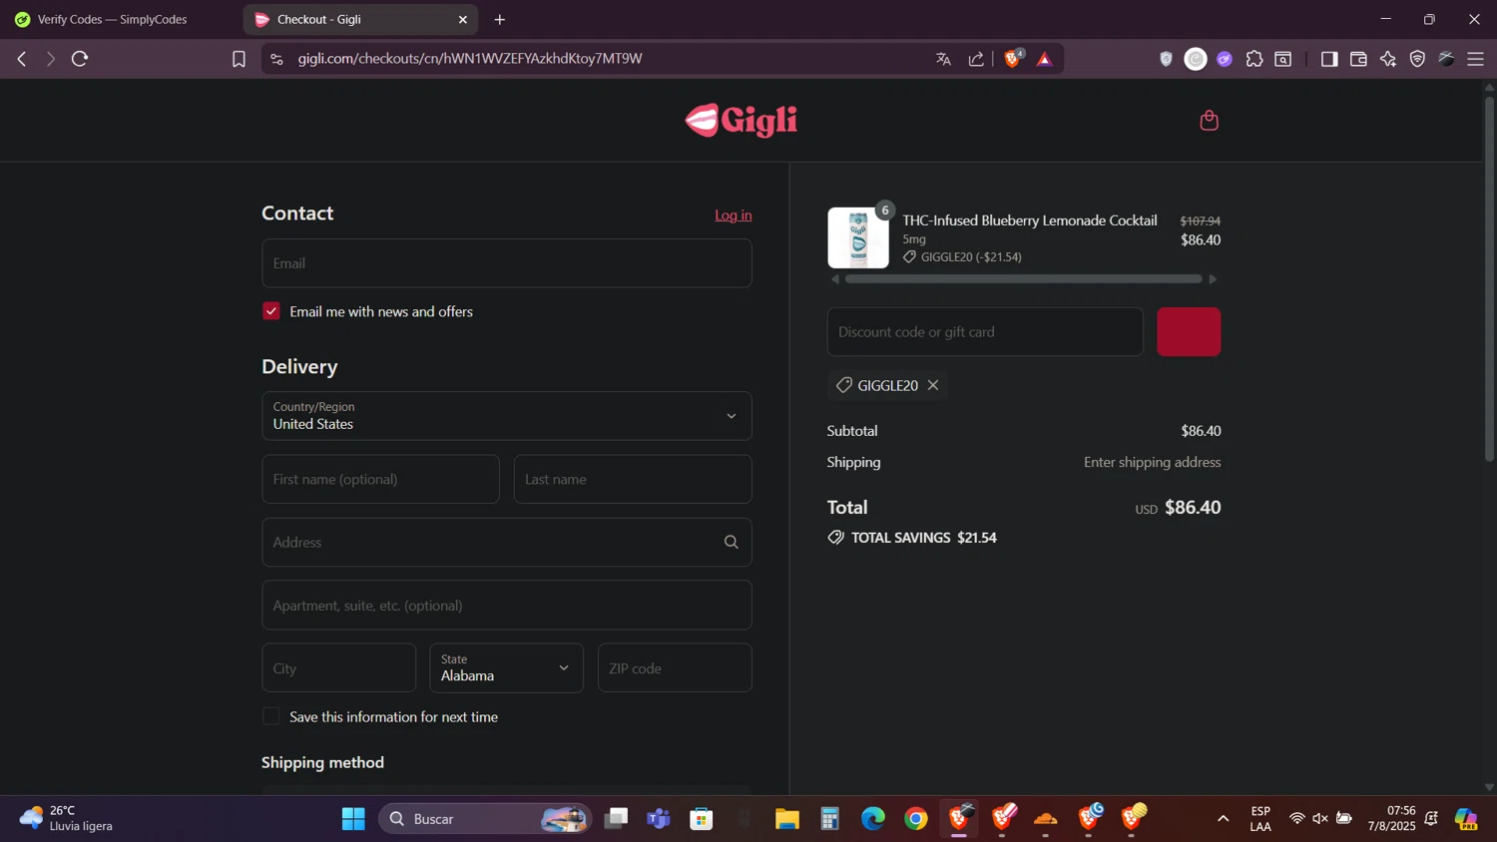Viewport: 1497px width, 842px height.
Task: Open the weather widget showing 26°C
Action: [x=67, y=819]
